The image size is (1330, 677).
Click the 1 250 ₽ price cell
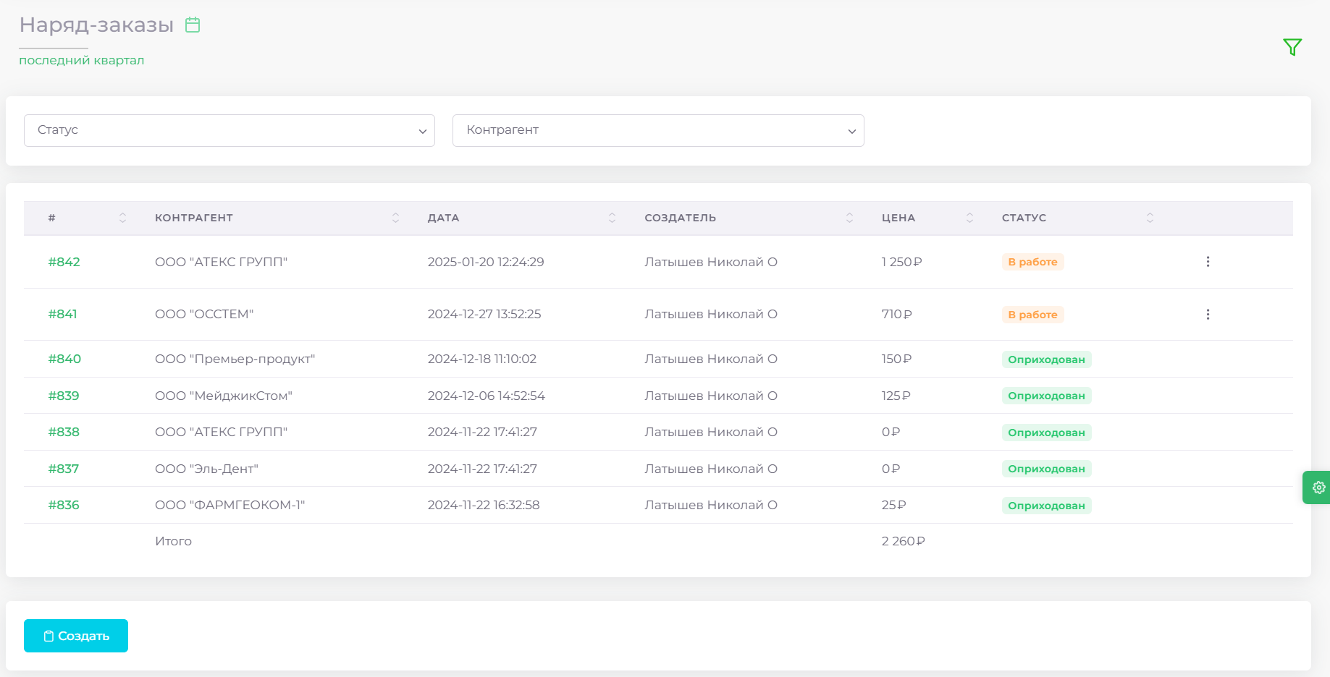tap(901, 262)
